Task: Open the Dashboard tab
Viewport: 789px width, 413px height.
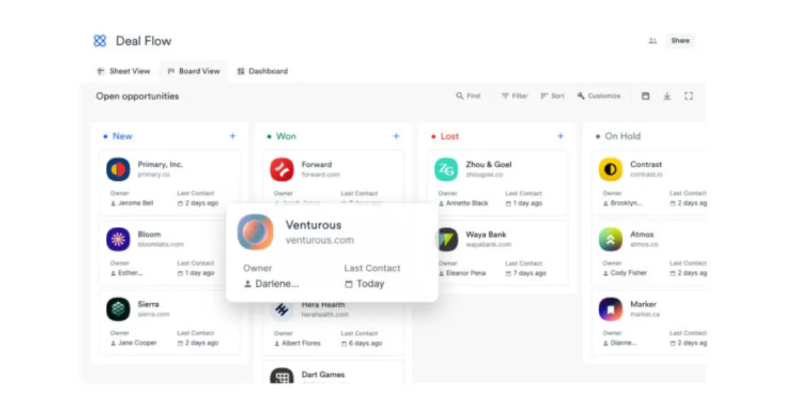Action: click(x=262, y=71)
